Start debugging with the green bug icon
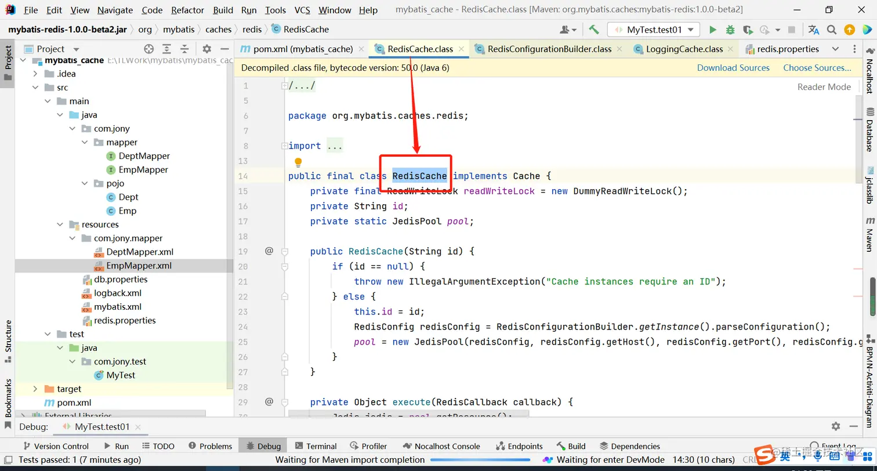877x471 pixels. coord(730,30)
